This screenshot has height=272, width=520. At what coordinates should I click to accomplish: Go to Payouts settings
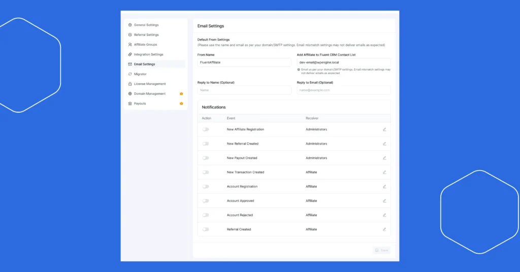tap(155, 104)
